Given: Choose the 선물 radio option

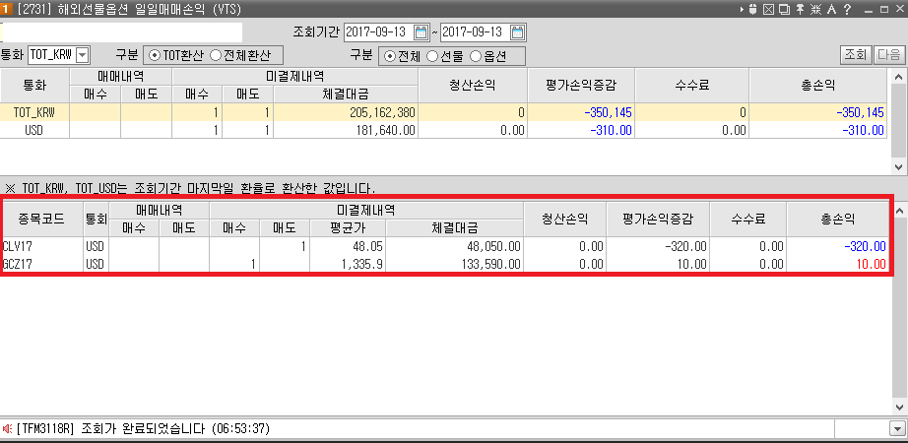Looking at the screenshot, I should [x=432, y=55].
